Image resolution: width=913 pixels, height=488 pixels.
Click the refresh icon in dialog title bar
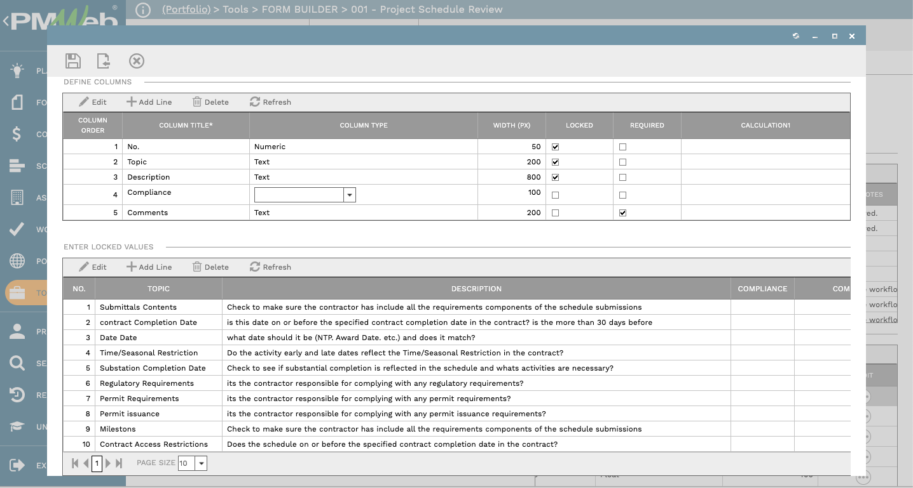(795, 36)
